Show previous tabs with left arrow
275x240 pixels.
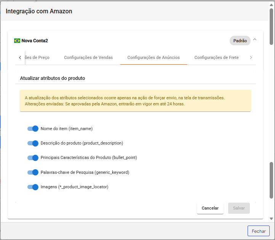tap(20, 57)
